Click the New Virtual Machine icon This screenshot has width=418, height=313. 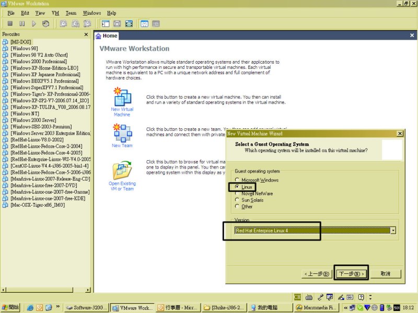point(122,97)
